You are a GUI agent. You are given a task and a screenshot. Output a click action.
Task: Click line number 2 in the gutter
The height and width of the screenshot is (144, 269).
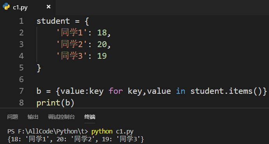[x=21, y=33]
